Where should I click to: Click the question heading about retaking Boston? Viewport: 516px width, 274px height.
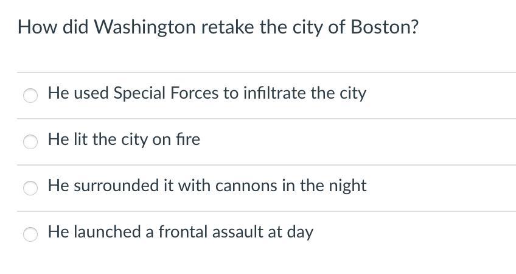(218, 27)
